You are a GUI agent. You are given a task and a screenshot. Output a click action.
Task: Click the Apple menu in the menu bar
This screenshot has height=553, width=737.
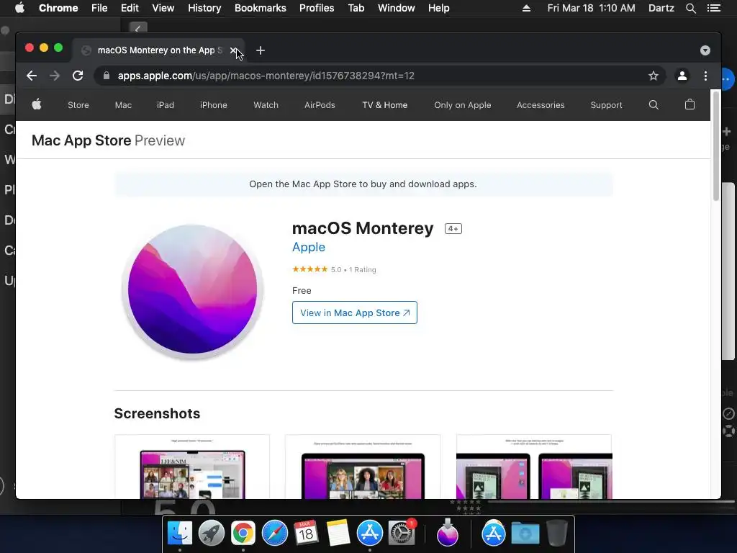(19, 8)
